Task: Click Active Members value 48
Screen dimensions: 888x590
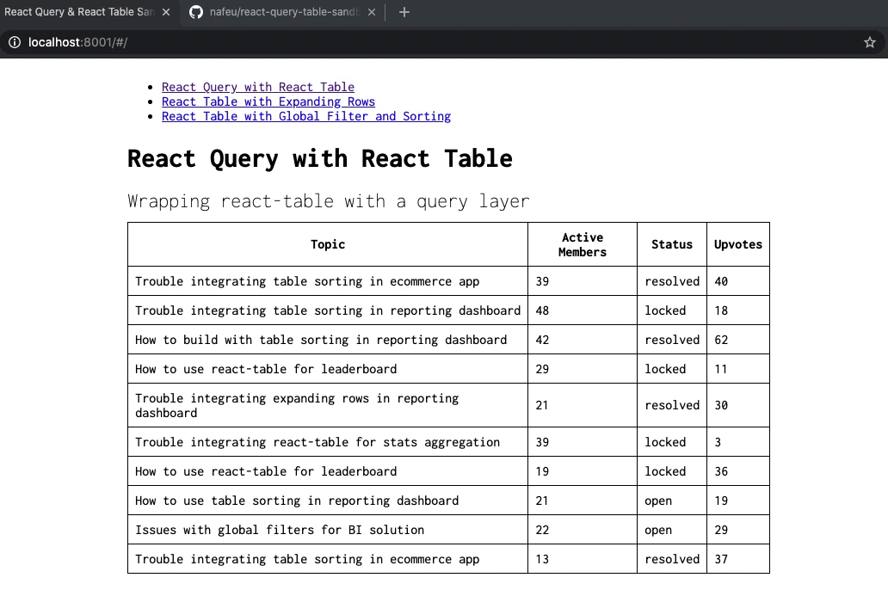Action: [x=542, y=310]
